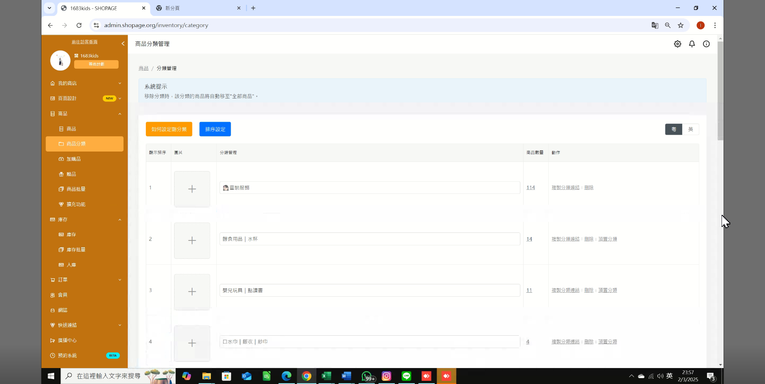
Task: Collapse the 商品 menu group
Action: (84, 114)
